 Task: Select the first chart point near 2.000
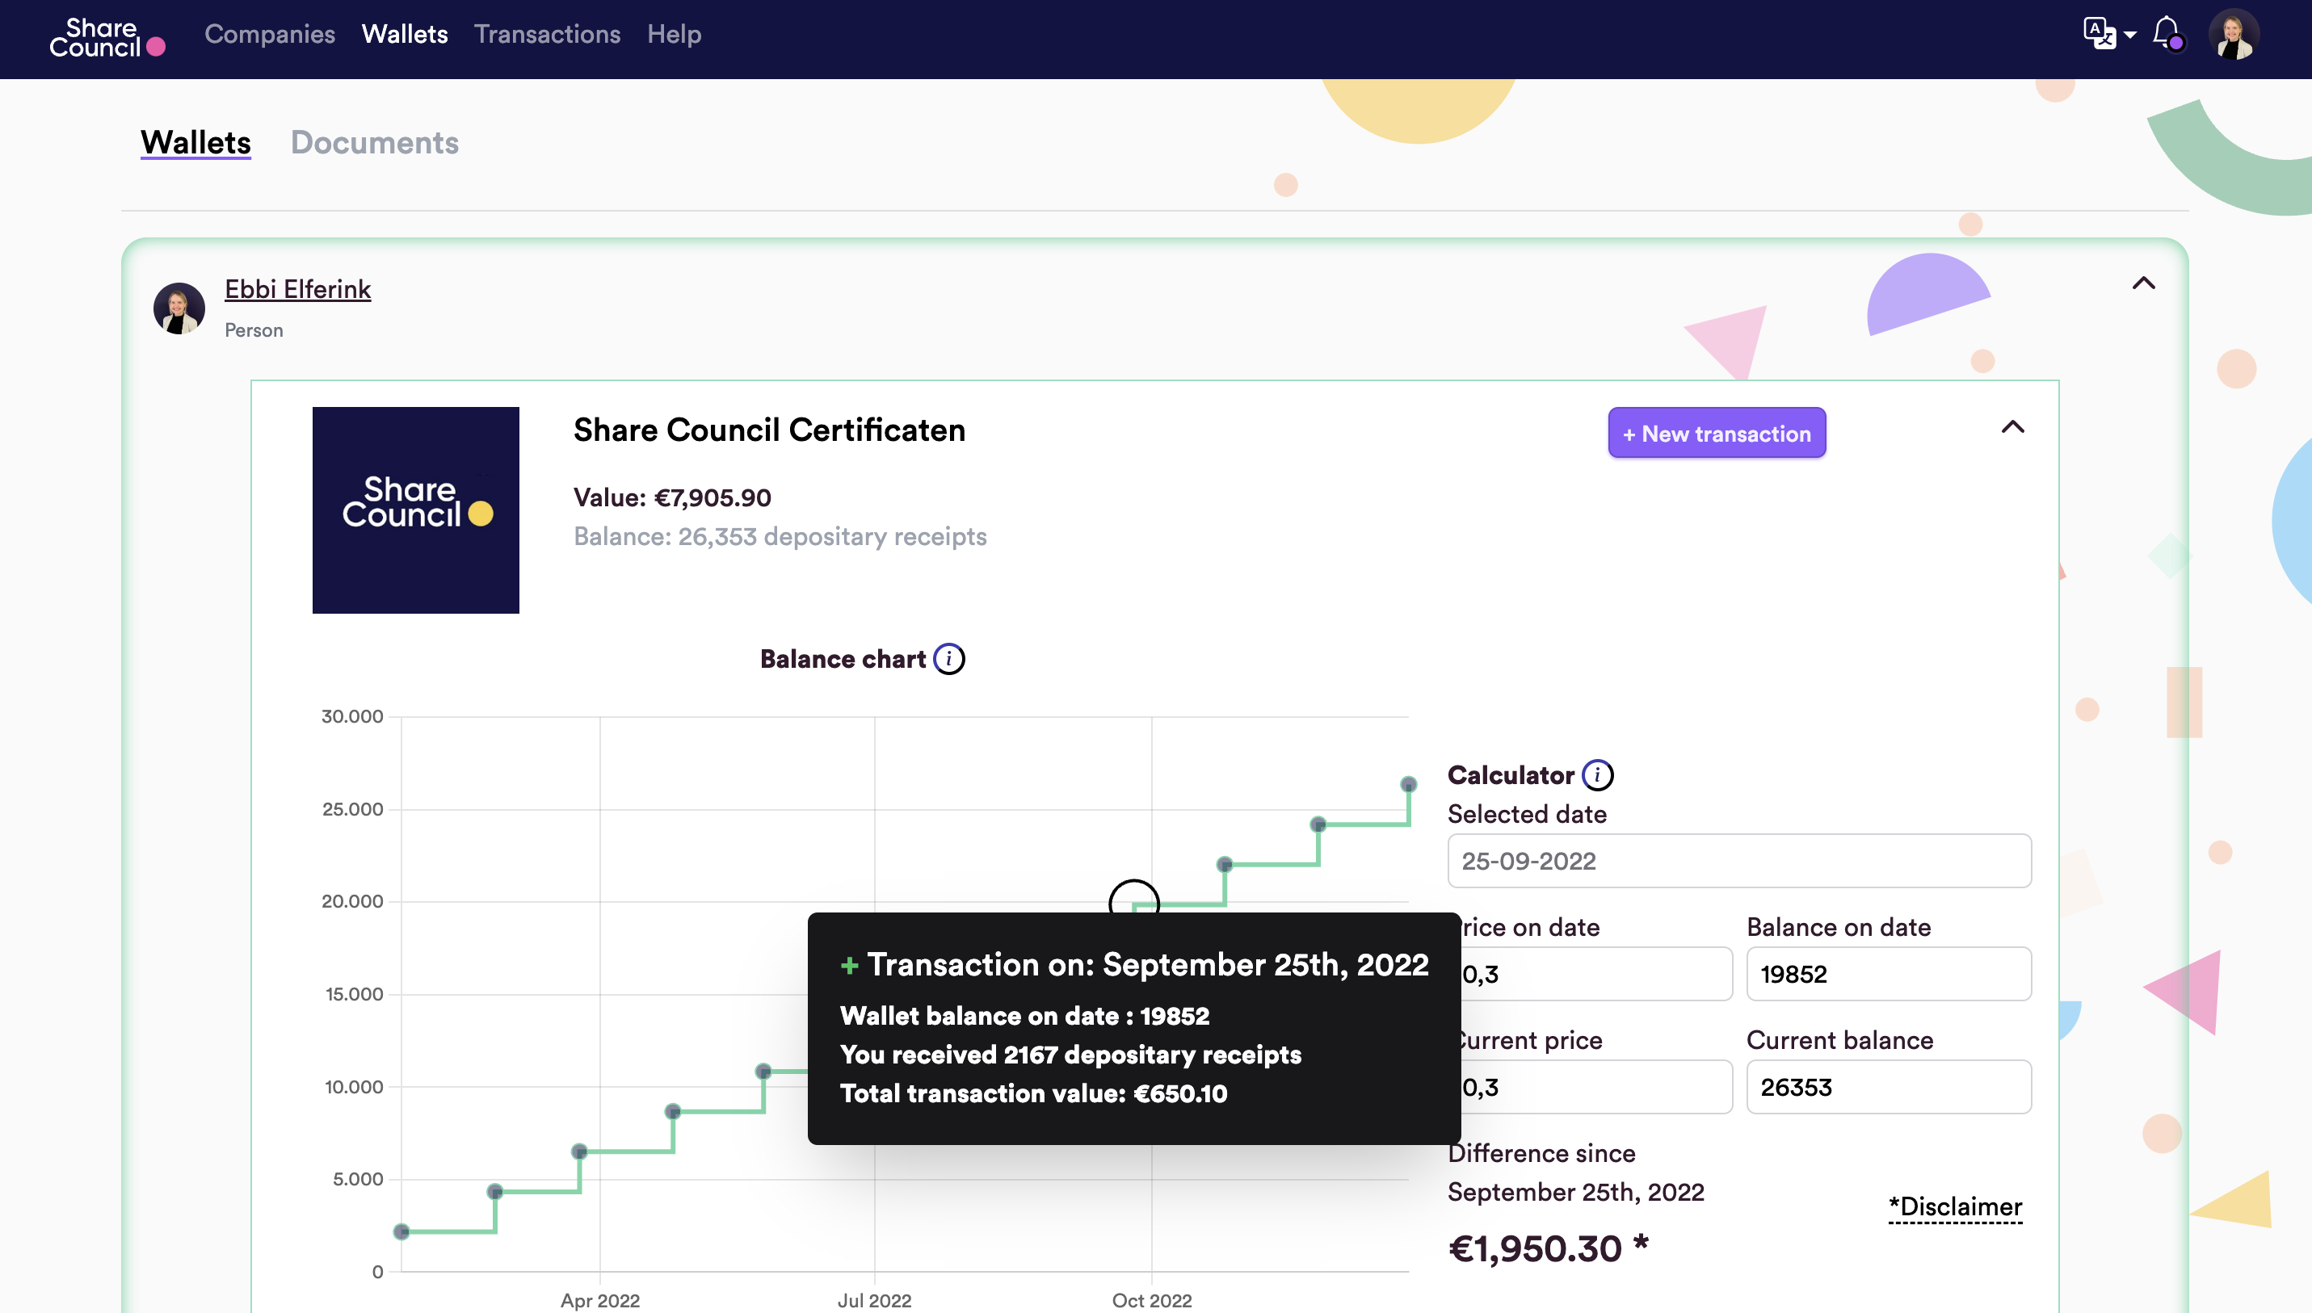(x=402, y=1231)
